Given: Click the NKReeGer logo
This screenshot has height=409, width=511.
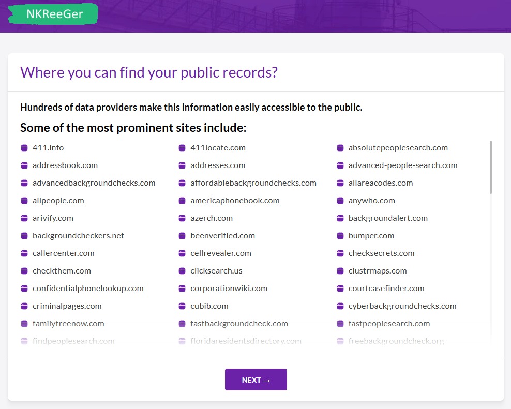Looking at the screenshot, I should pos(53,14).
